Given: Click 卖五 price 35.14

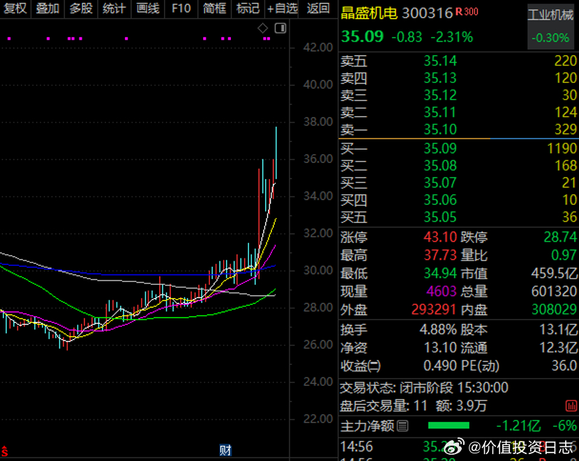Looking at the screenshot, I should point(440,61).
